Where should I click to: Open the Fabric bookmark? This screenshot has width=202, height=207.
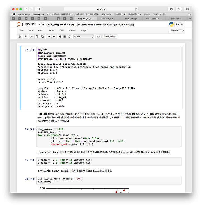coord(147,14)
